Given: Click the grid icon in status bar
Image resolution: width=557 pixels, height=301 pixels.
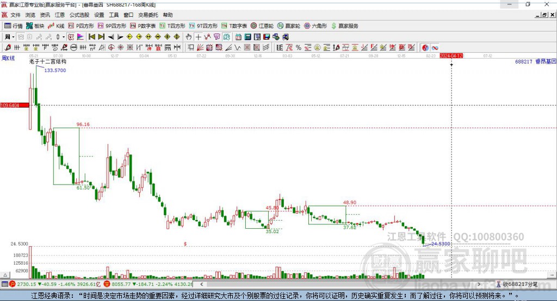Looking at the screenshot, I should pyautogui.click(x=4, y=284).
